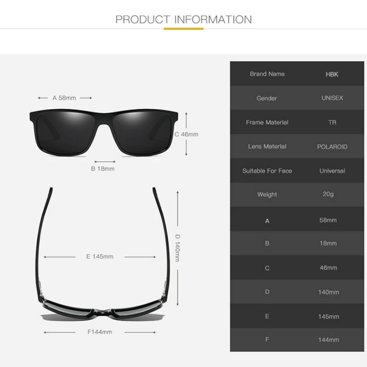Image resolution: width=367 pixels, height=367 pixels.
Task: Click the yellow underline accent bar
Action: coord(183,29)
